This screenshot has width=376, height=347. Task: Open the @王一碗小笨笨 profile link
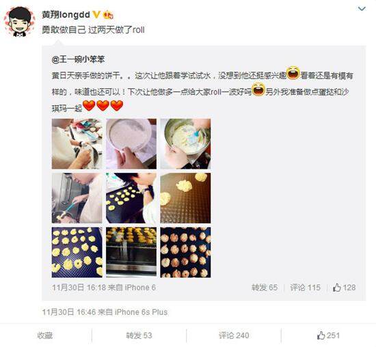click(x=78, y=59)
